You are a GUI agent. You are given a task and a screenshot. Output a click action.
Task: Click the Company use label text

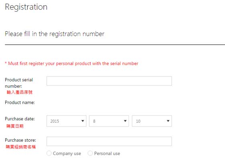[67, 153]
